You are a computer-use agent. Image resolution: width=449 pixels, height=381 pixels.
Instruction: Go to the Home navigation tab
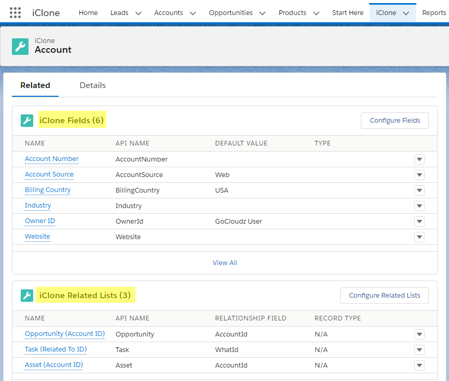pos(88,13)
